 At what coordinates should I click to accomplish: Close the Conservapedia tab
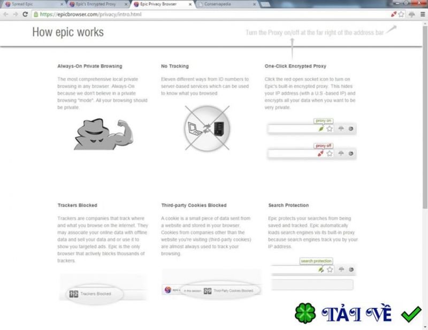point(255,4)
